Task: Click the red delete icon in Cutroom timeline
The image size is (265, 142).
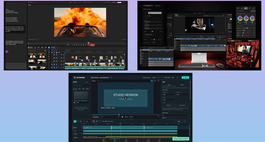Action: tap(94, 121)
